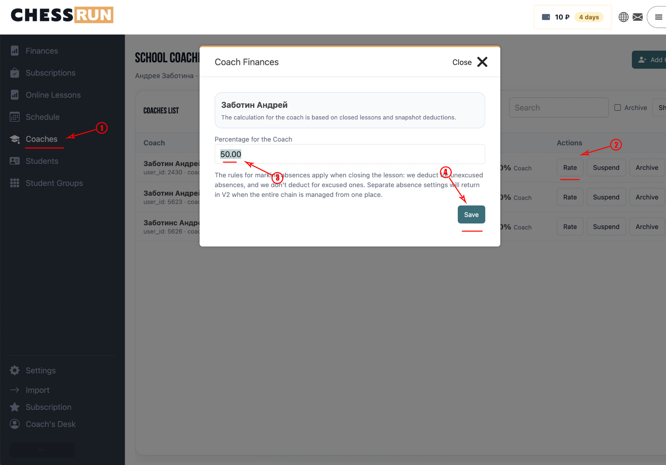This screenshot has width=666, height=465.
Task: Click the Settings gear icon
Action: pyautogui.click(x=15, y=370)
